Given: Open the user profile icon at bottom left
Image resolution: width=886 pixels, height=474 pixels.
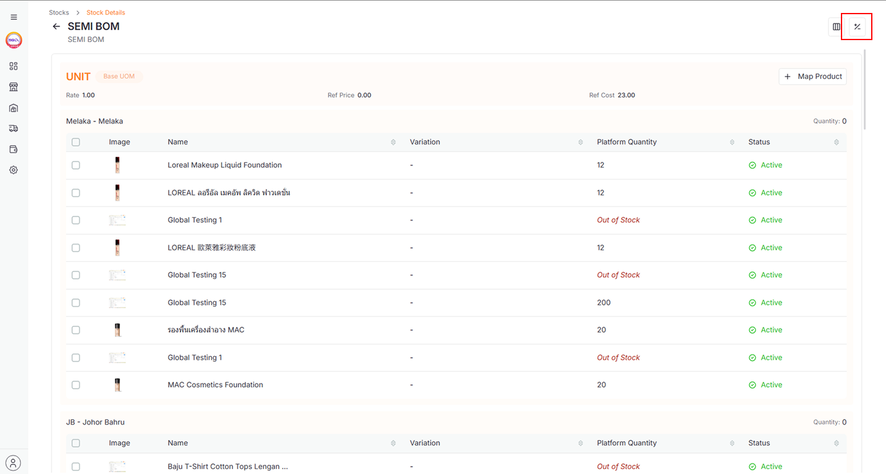Looking at the screenshot, I should point(14,463).
